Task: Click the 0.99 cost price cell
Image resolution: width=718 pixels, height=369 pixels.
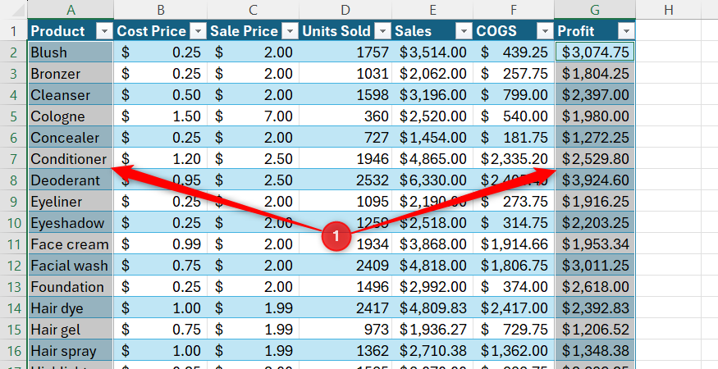Action: [x=160, y=244]
